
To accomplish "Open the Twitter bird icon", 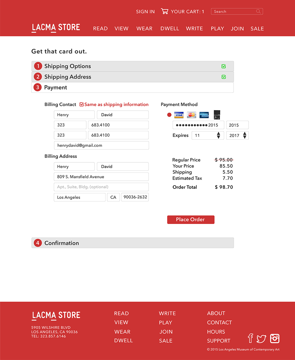I will 261,339.
